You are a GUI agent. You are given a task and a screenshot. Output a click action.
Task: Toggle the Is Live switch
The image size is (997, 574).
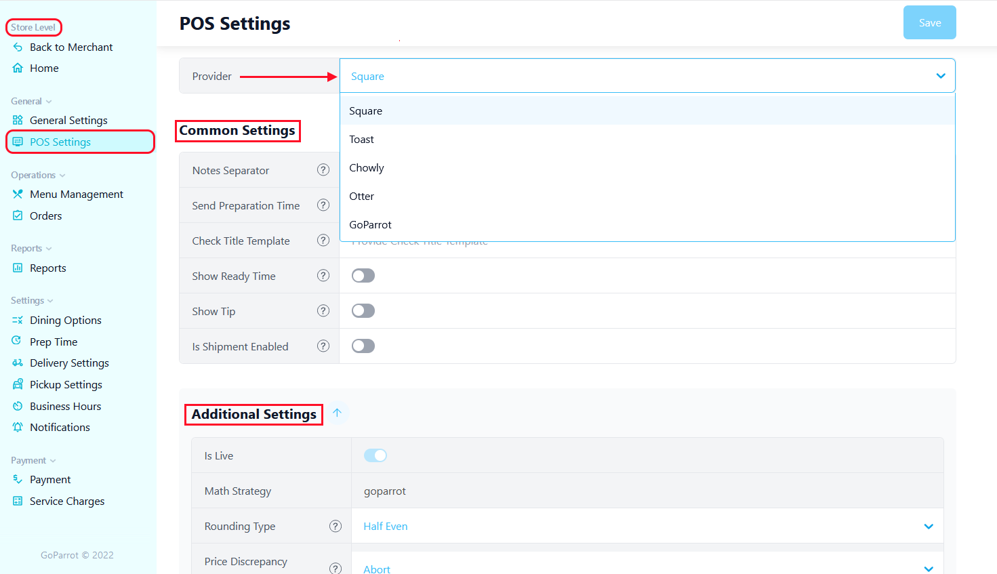pos(375,455)
